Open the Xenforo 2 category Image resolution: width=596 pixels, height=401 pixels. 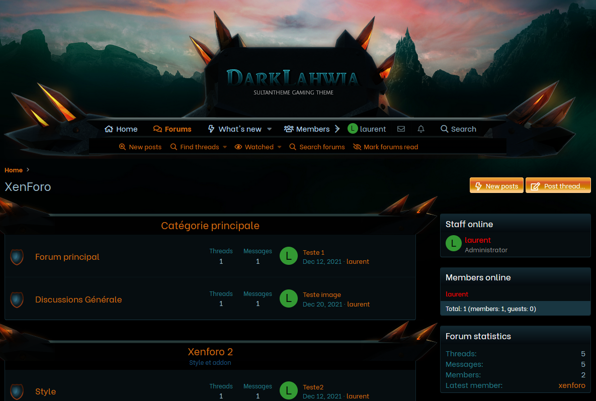[210, 352]
